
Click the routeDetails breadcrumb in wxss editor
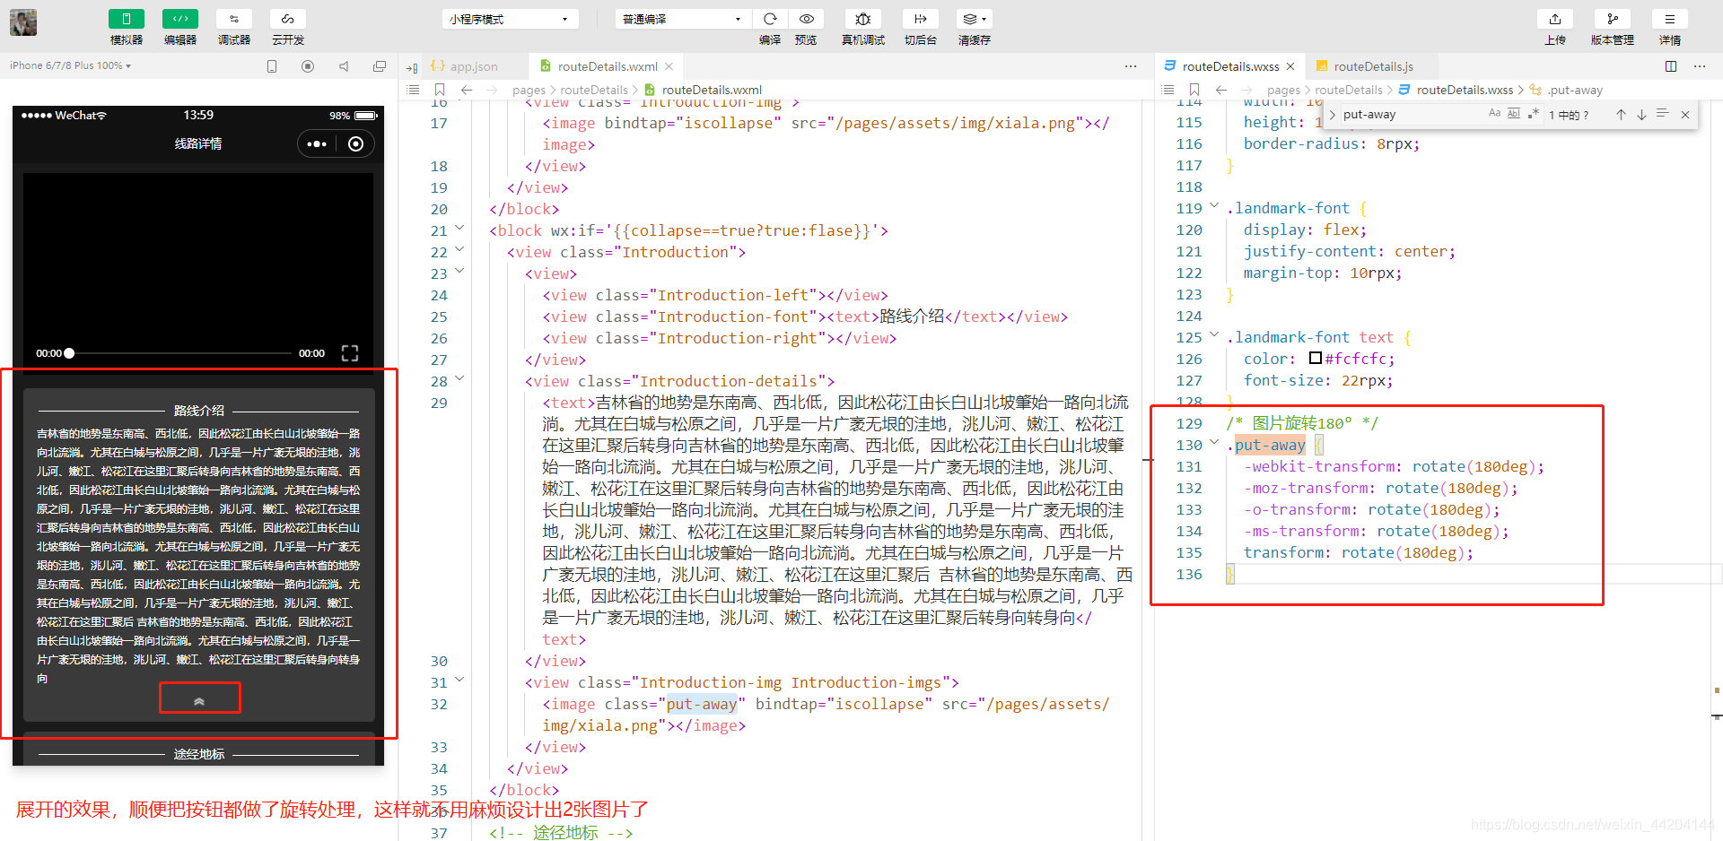1349,90
